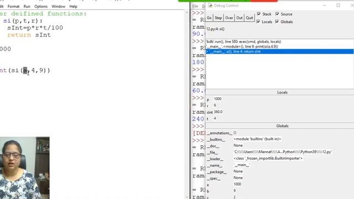Click the Quit debugger button

click(x=249, y=18)
